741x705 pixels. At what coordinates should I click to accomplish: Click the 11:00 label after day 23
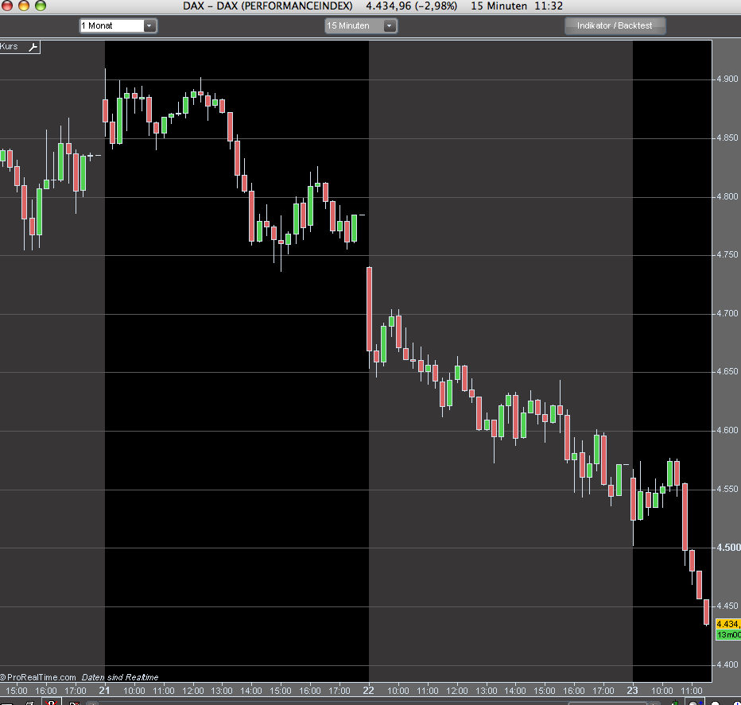pyautogui.click(x=692, y=691)
